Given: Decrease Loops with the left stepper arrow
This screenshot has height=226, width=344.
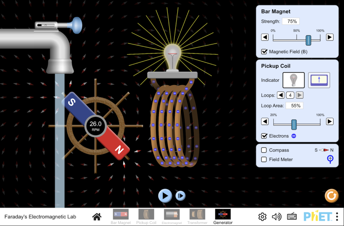Looking at the screenshot, I should click(280, 95).
